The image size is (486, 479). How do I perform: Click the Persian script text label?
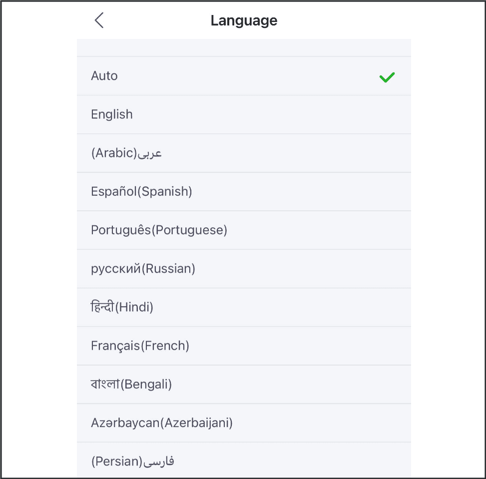pos(159,462)
